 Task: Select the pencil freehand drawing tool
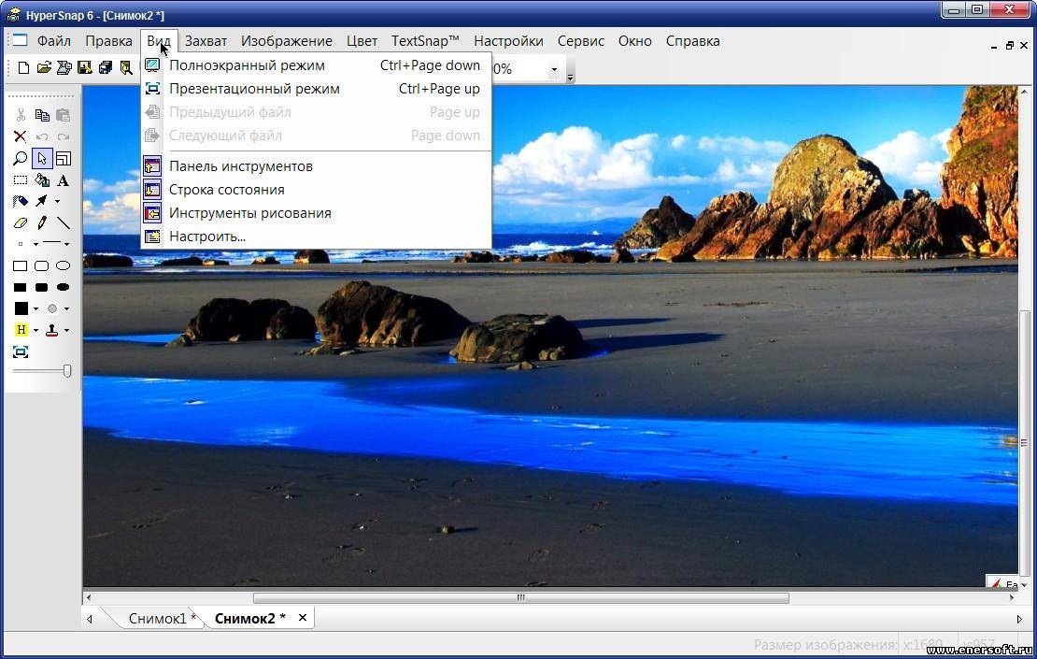pyautogui.click(x=42, y=222)
